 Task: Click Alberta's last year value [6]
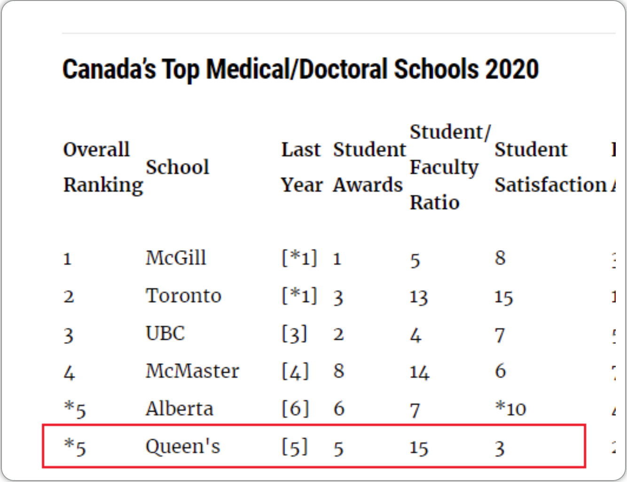295,409
